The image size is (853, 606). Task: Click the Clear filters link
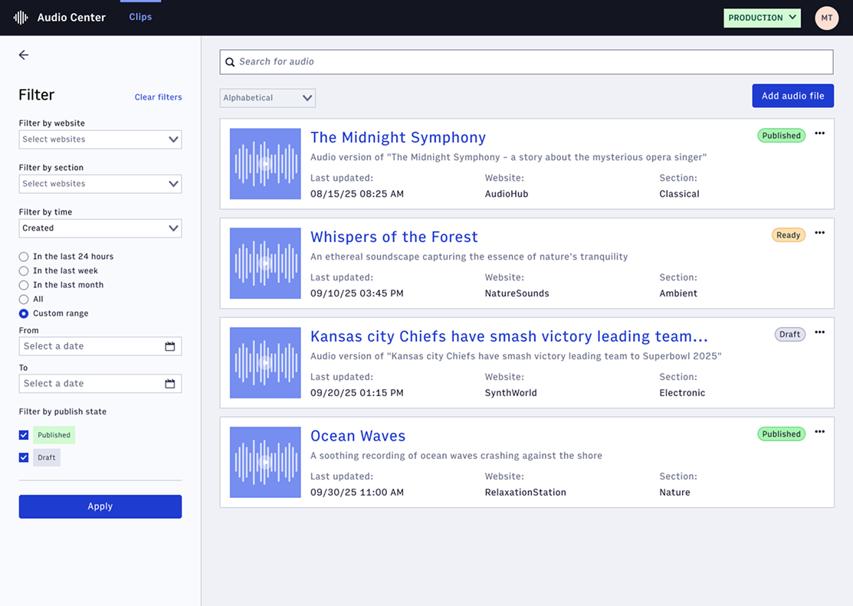[x=159, y=97]
